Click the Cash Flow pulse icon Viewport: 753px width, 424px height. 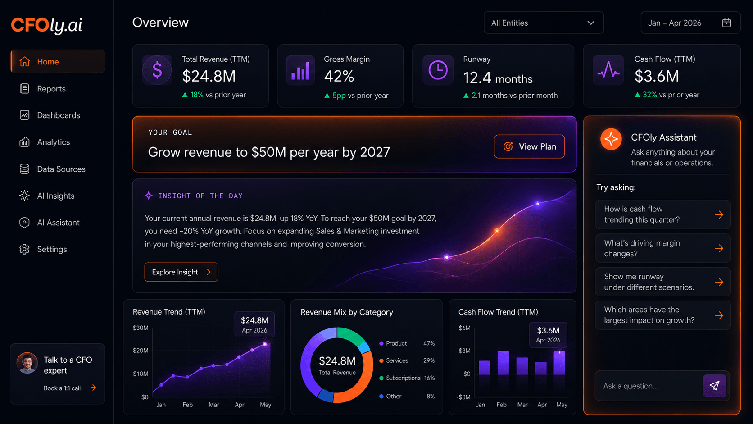click(x=608, y=70)
